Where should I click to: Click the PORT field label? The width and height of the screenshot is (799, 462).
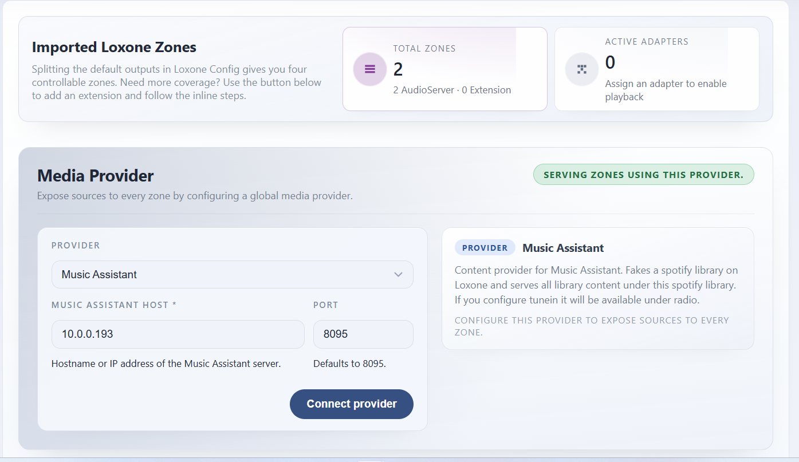pyautogui.click(x=325, y=305)
